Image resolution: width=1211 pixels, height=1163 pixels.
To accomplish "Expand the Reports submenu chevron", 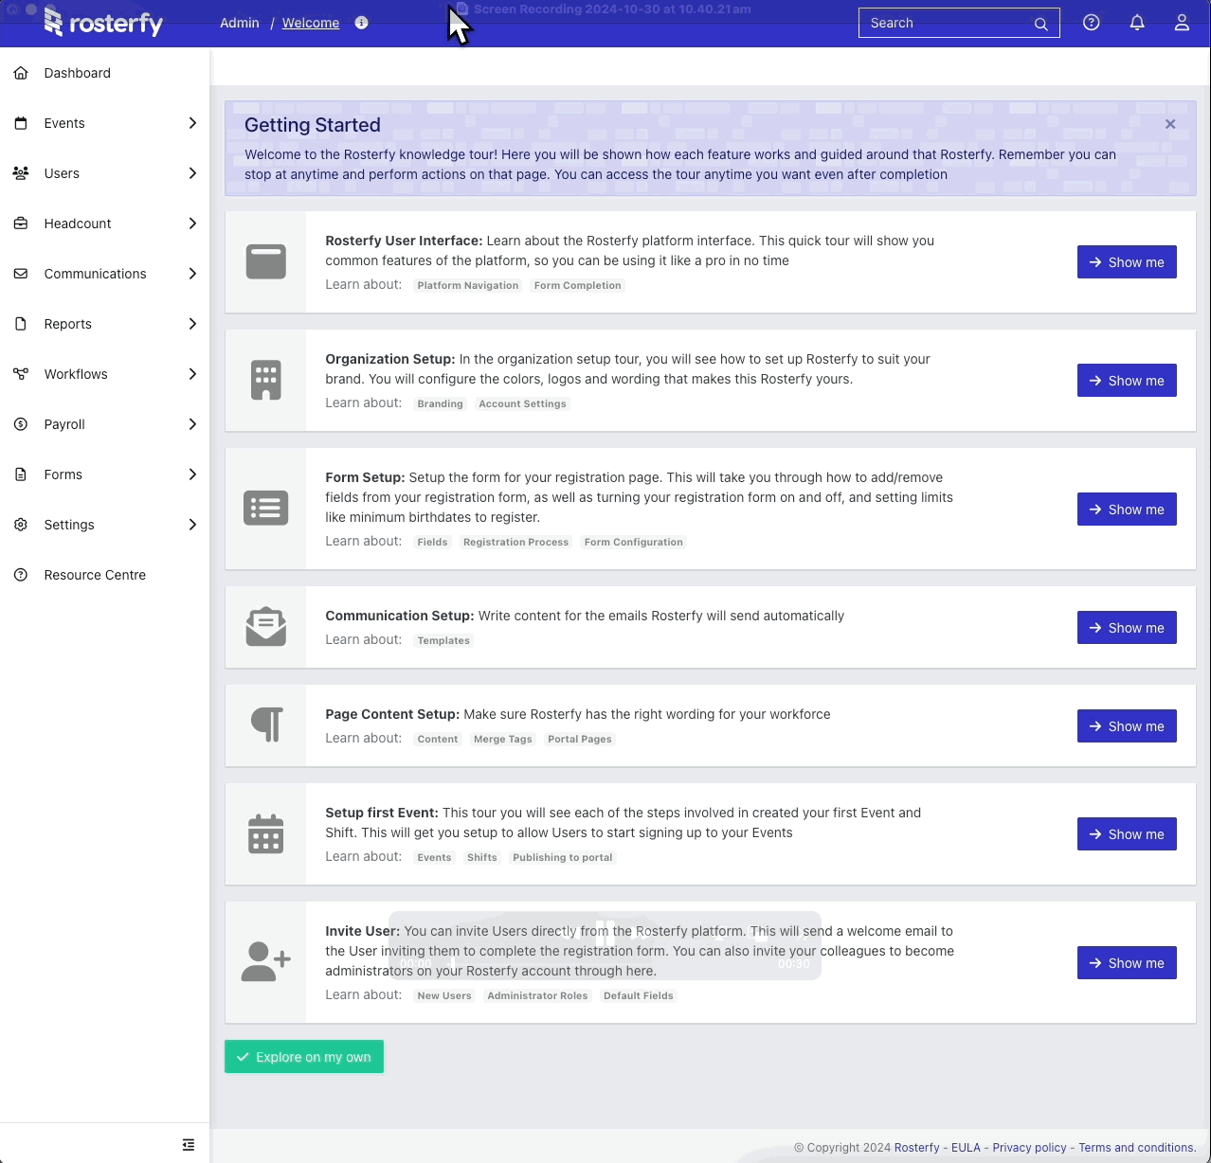I will coord(192,324).
